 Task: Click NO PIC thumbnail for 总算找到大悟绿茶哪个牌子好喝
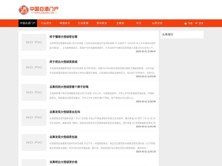[x=34, y=92]
